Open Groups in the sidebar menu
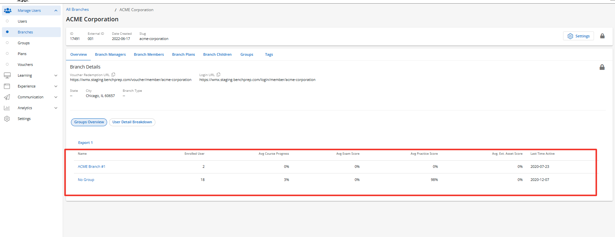 (x=24, y=43)
